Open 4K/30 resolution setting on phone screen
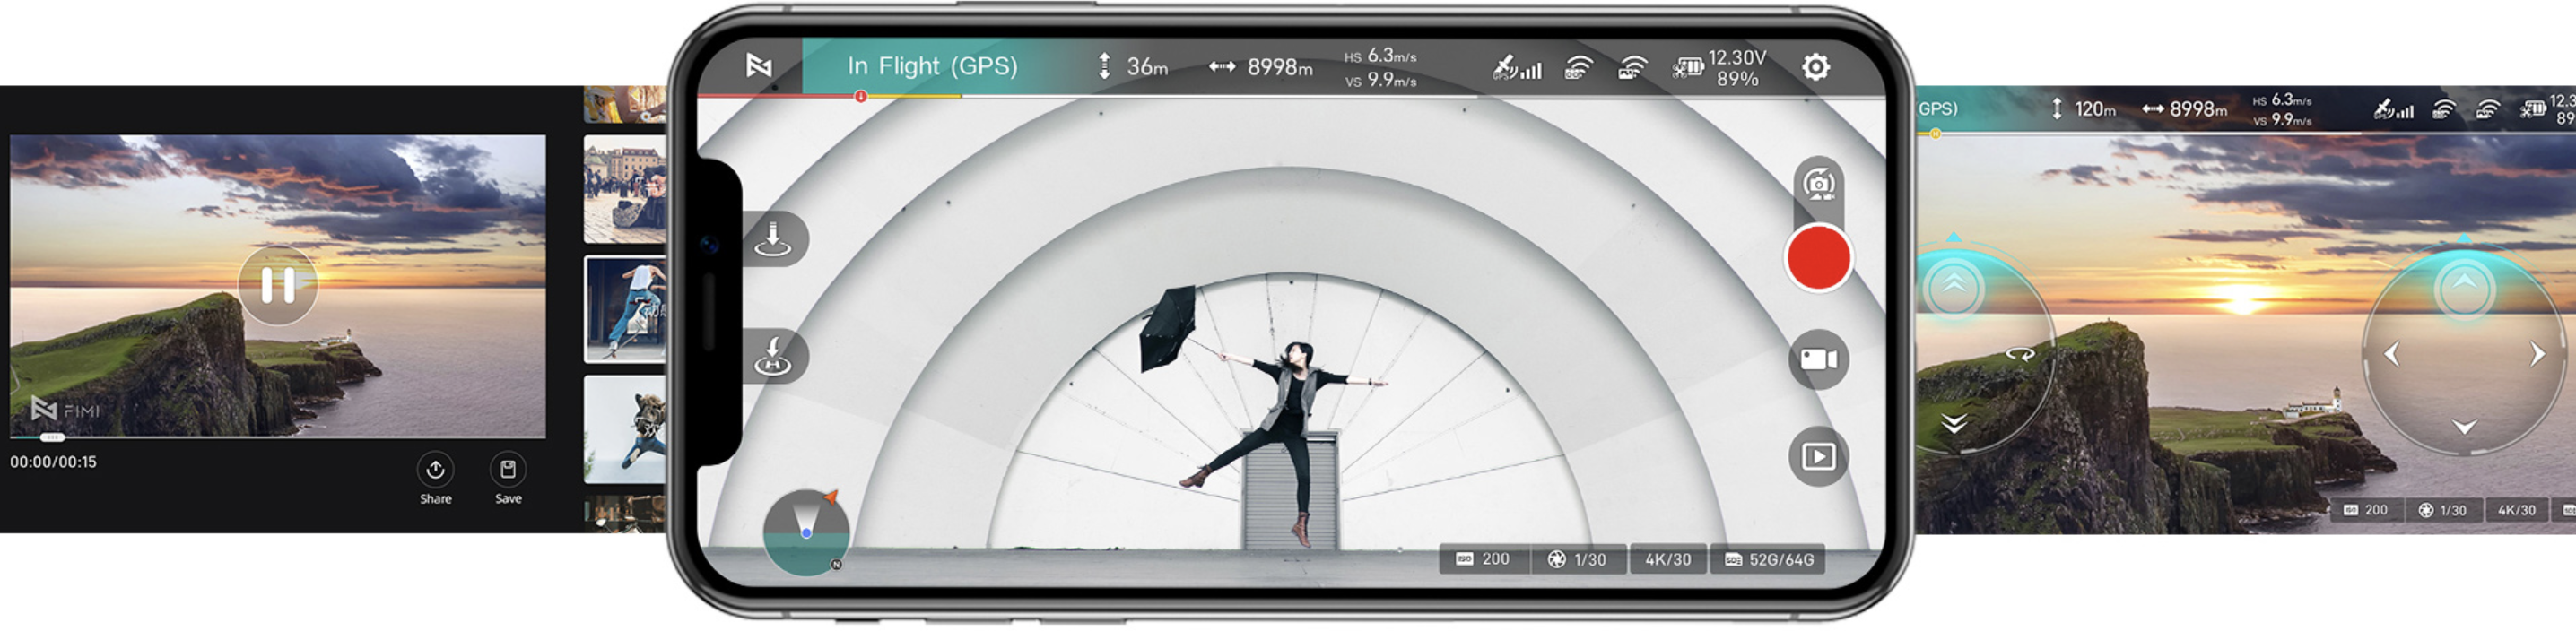Screen dimensions: 2576x631 (x=1667, y=560)
